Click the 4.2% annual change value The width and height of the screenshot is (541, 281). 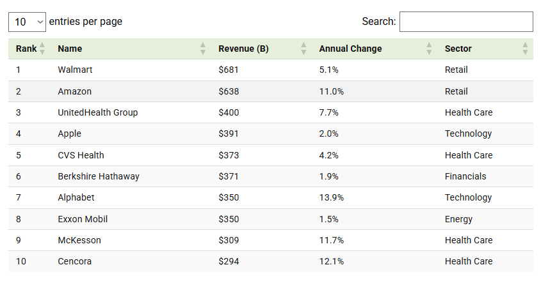click(x=328, y=155)
